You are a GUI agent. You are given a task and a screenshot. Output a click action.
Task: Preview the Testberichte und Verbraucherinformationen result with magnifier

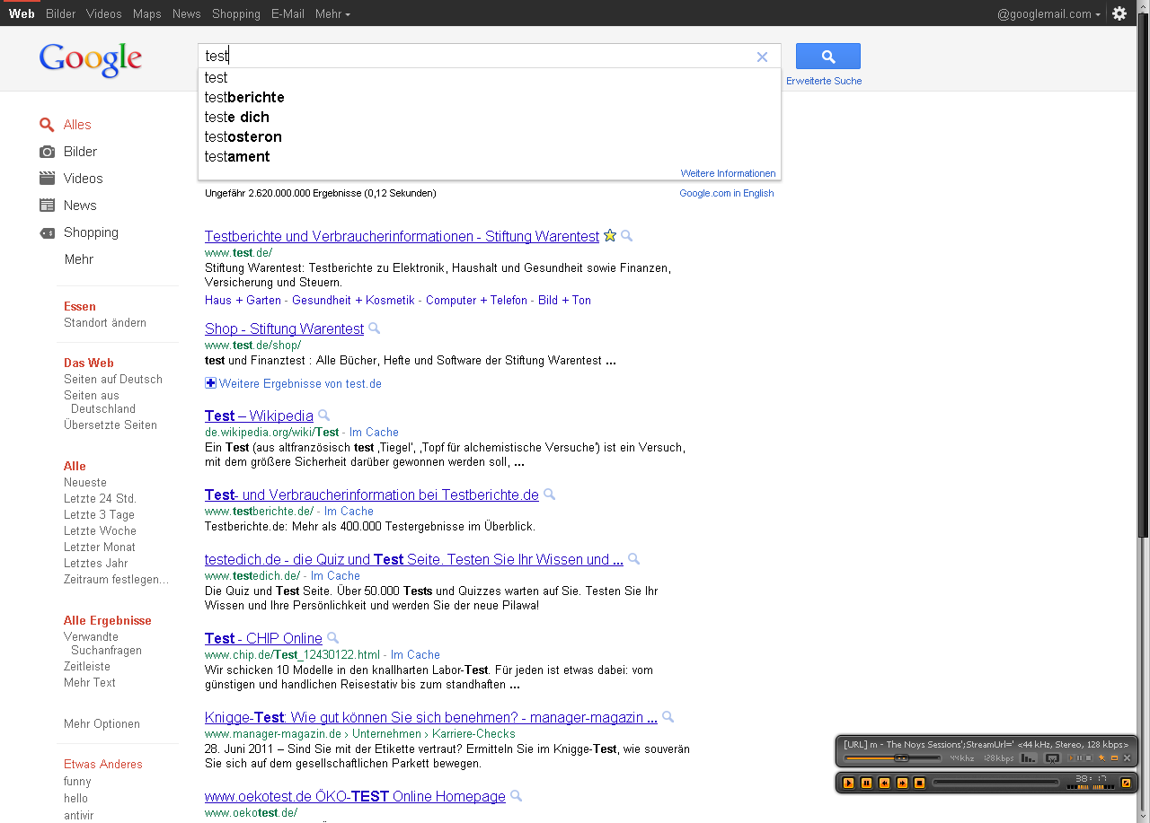point(627,236)
